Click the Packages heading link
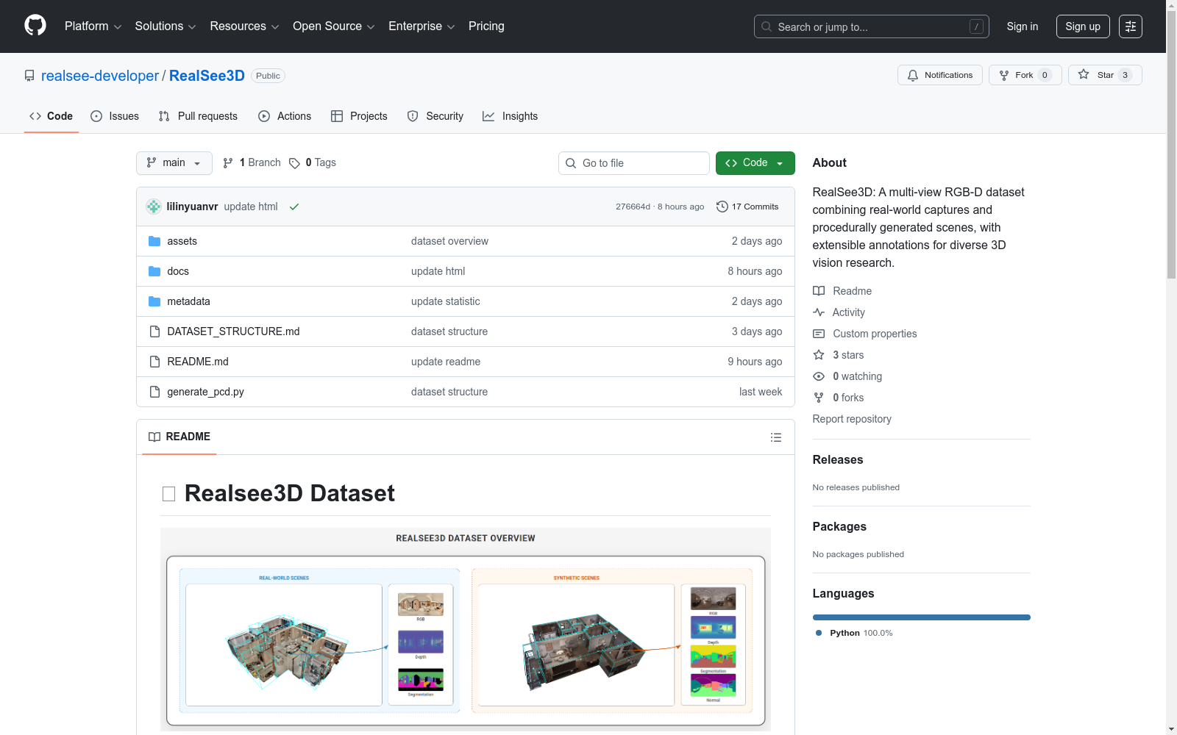Viewport: 1177px width, 735px height. pos(839,526)
